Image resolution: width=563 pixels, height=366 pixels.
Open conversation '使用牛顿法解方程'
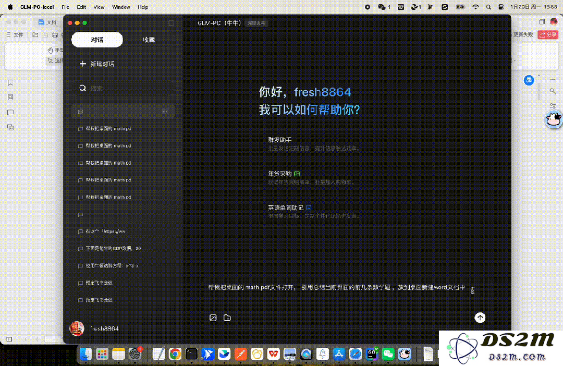(x=123, y=266)
